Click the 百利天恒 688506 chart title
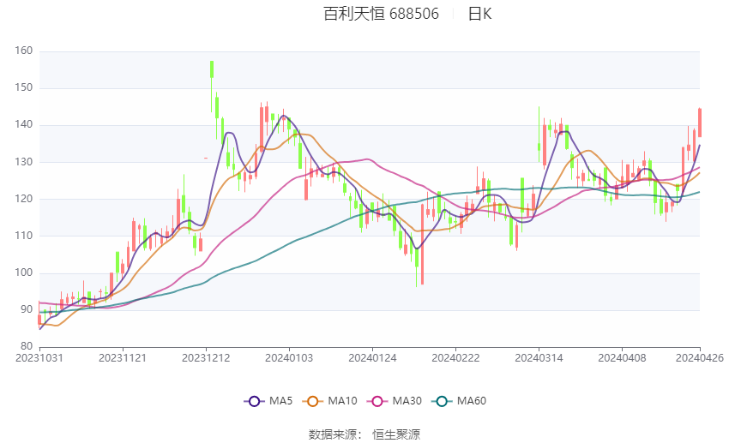Viewport: 729px width, 443px height. tap(382, 14)
